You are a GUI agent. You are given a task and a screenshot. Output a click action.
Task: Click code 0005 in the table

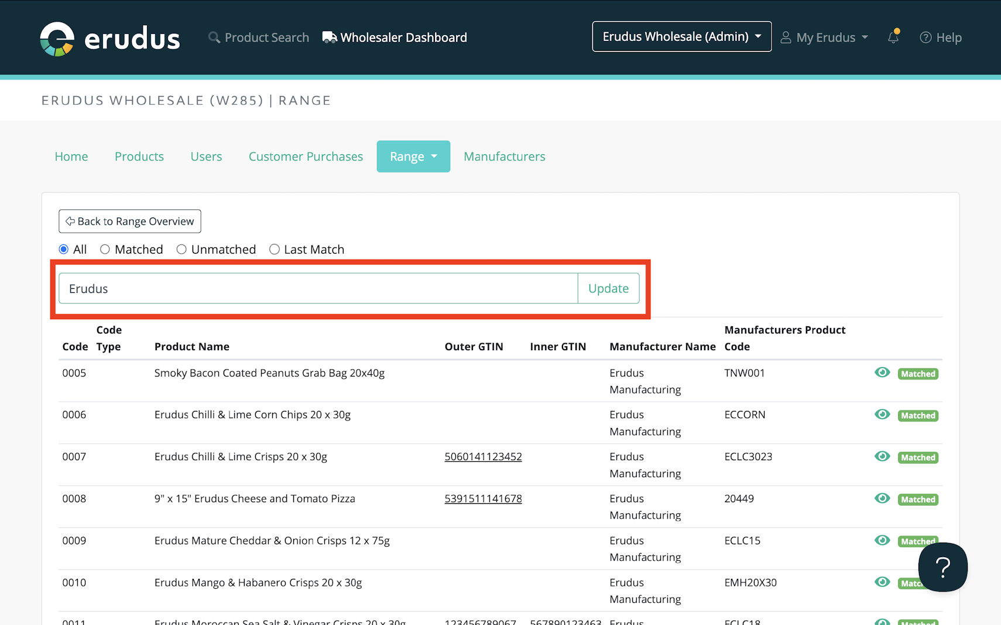(74, 373)
